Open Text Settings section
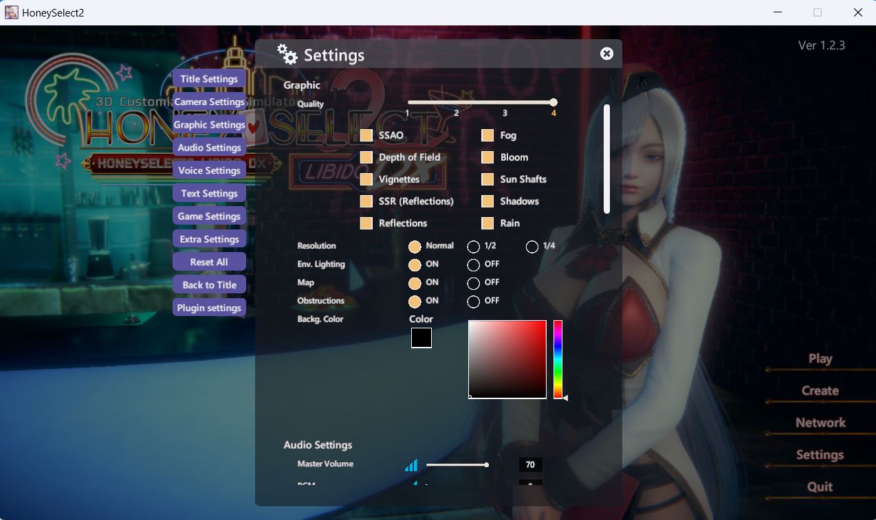This screenshot has width=876, height=520. click(209, 193)
